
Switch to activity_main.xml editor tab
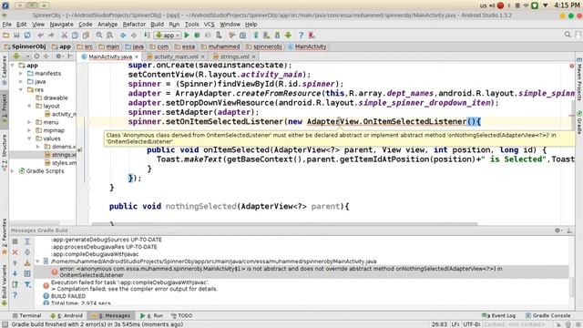[176, 56]
